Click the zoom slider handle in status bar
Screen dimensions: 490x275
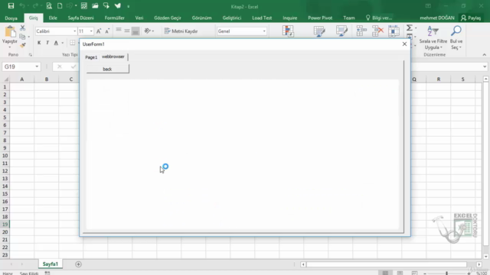pos(446,273)
